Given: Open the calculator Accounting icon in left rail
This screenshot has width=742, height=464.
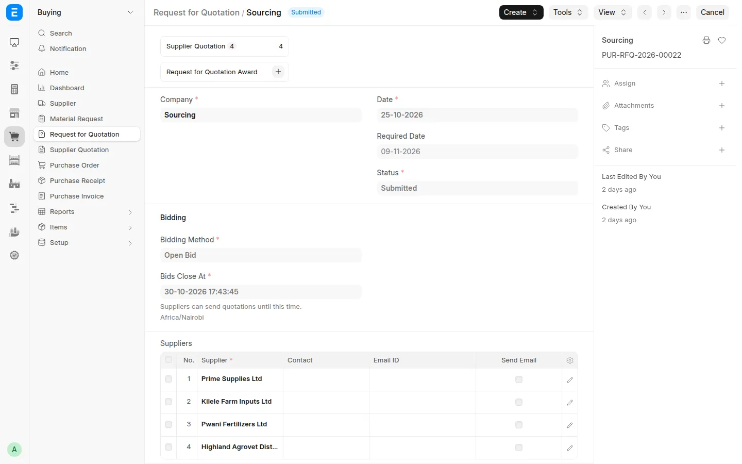Looking at the screenshot, I should click(14, 89).
